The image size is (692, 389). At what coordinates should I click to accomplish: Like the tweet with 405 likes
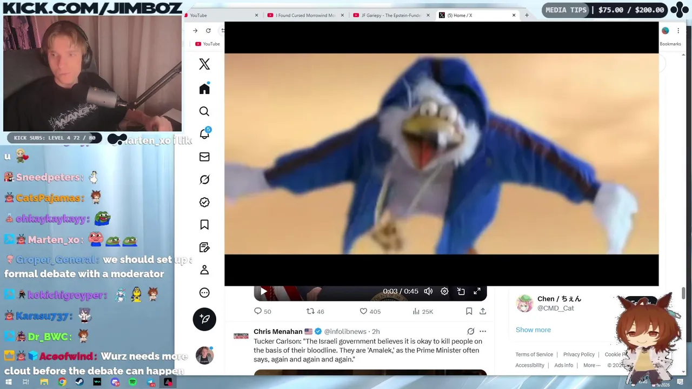370,311
